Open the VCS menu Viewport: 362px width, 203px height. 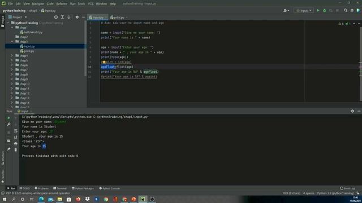(x=90, y=4)
